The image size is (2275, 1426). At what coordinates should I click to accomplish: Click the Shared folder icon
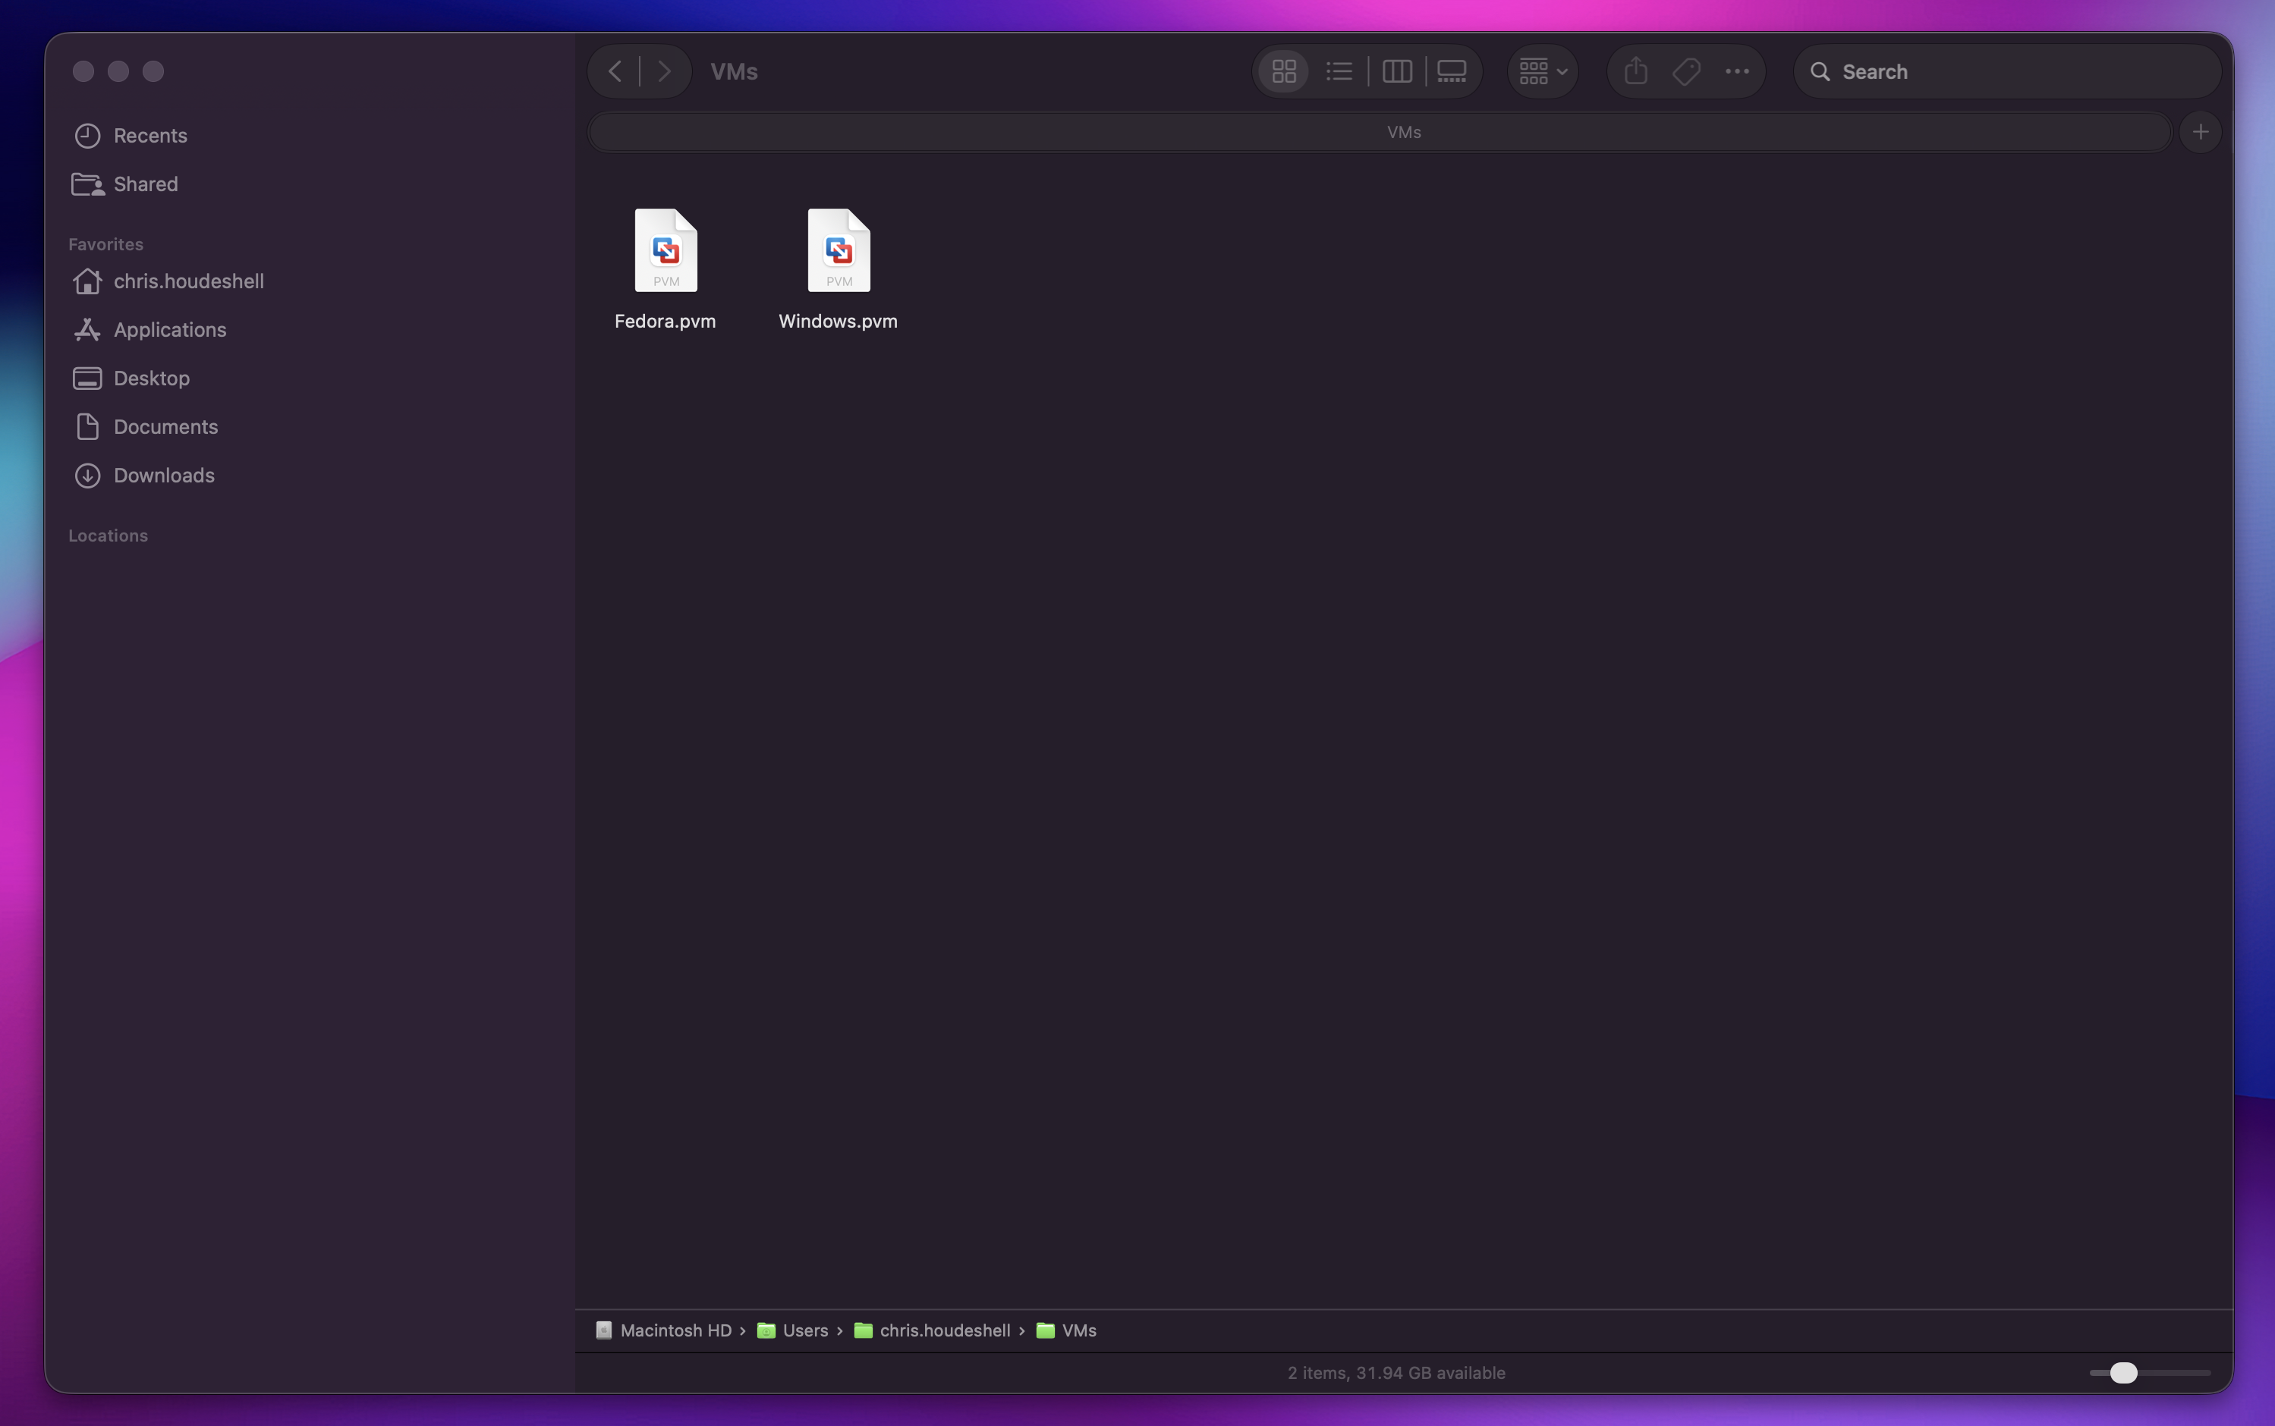[x=88, y=184]
